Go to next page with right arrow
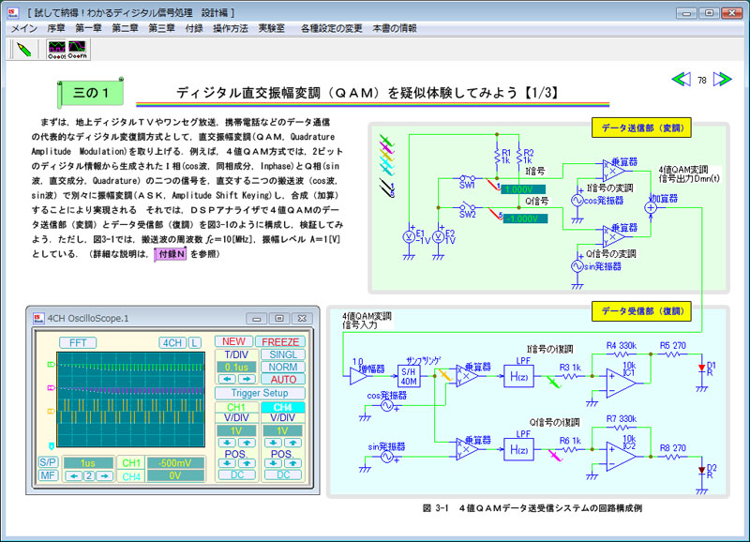Image resolution: width=750 pixels, height=542 pixels. [x=722, y=79]
